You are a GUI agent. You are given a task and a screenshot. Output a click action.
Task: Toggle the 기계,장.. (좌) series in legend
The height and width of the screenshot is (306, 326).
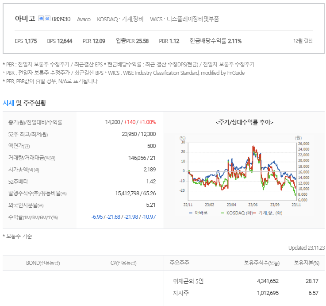tap(268, 213)
